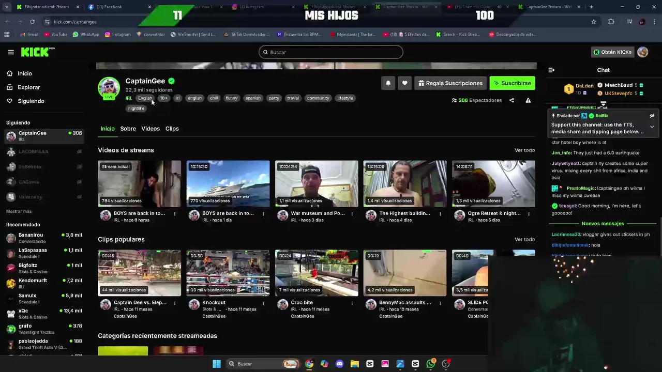Open Chrome extensions puzzle icon
Image resolution: width=662 pixels, height=372 pixels.
pyautogui.click(x=611, y=22)
